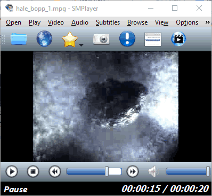Click the Fast forward button
The width and height of the screenshot is (212, 196).
click(133, 172)
